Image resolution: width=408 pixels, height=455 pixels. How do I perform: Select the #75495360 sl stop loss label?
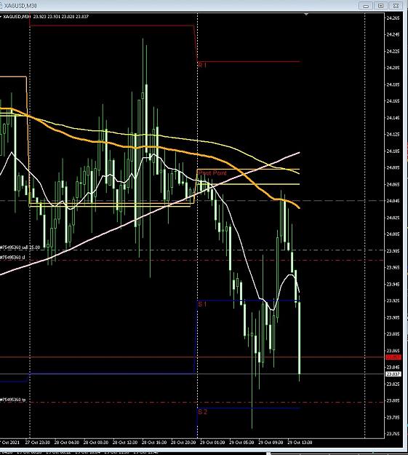point(12,258)
